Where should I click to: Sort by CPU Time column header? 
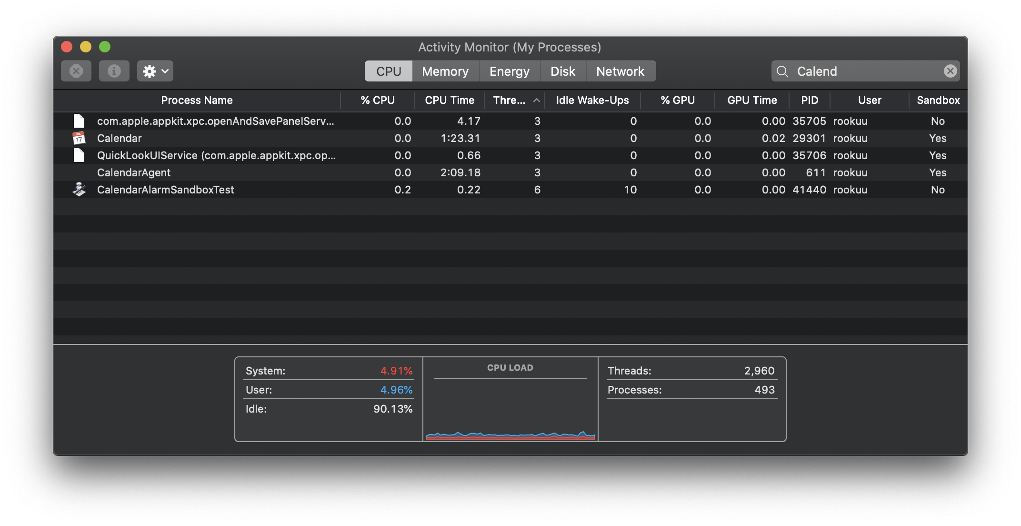coord(450,100)
